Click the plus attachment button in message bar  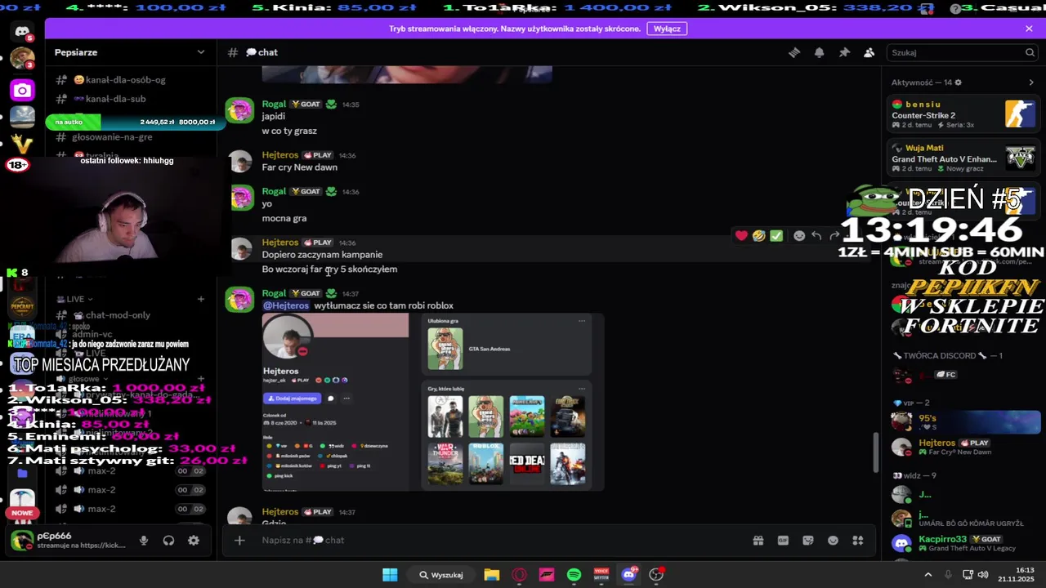[x=239, y=540]
